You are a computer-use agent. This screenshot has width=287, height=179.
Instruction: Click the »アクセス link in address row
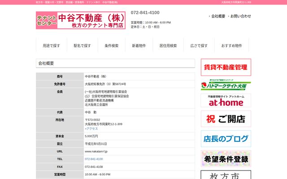tap(91, 128)
